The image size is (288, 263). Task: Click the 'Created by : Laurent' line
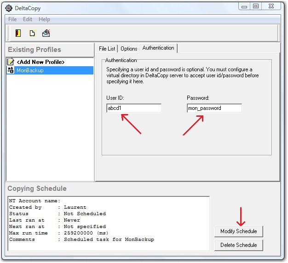click(48, 207)
